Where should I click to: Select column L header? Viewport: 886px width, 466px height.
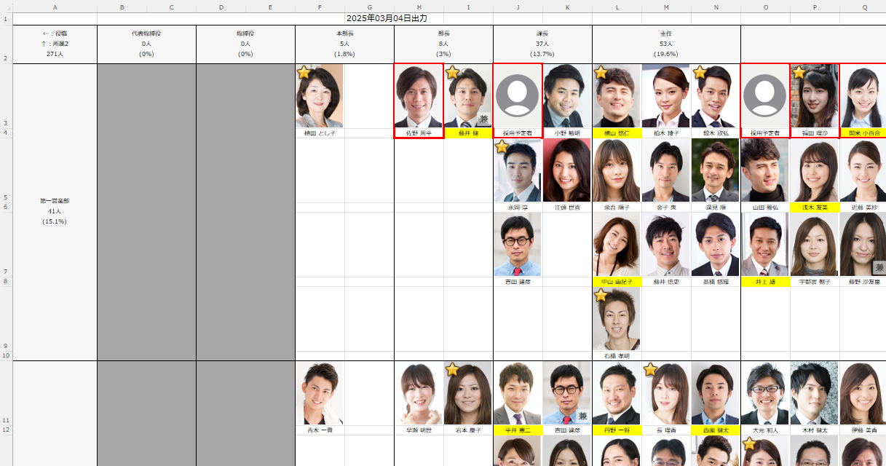point(617,7)
